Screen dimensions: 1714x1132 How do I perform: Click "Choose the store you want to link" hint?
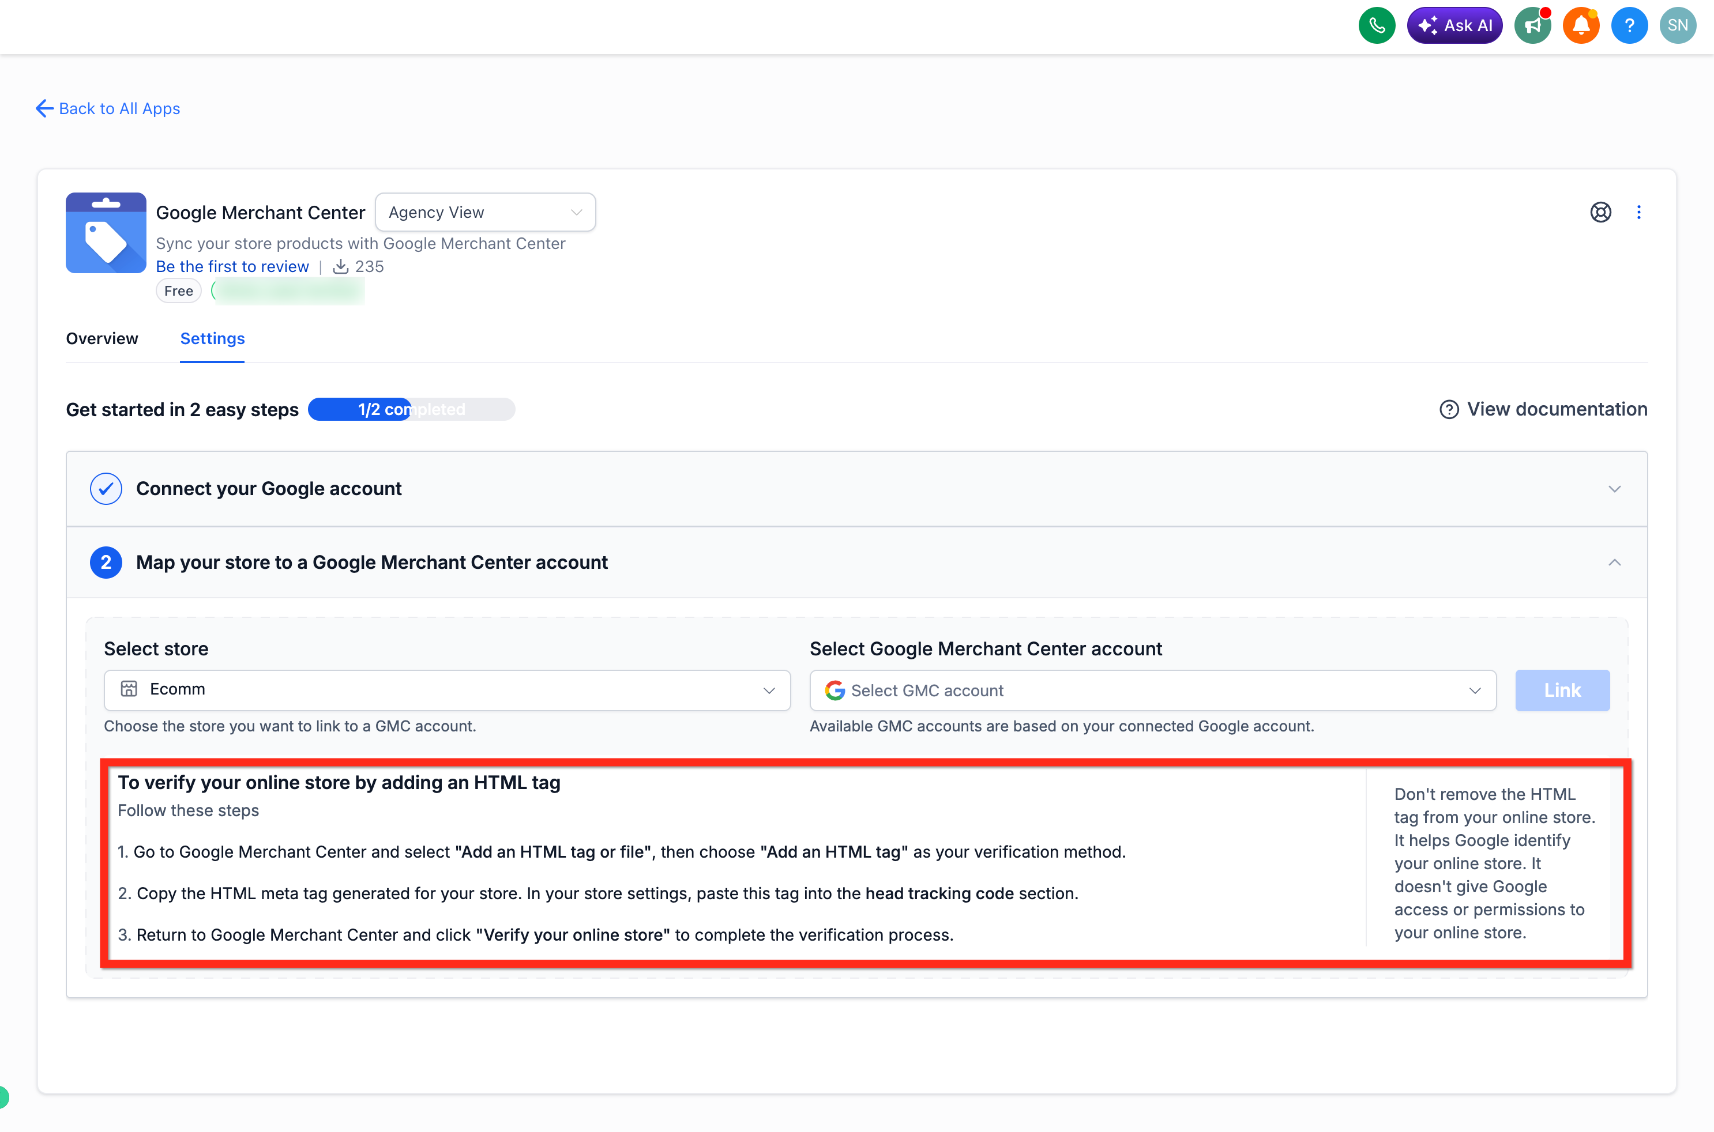(290, 726)
